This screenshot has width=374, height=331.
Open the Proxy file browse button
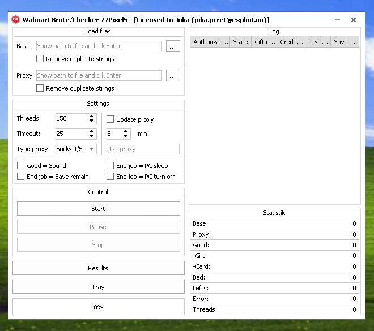(x=173, y=76)
